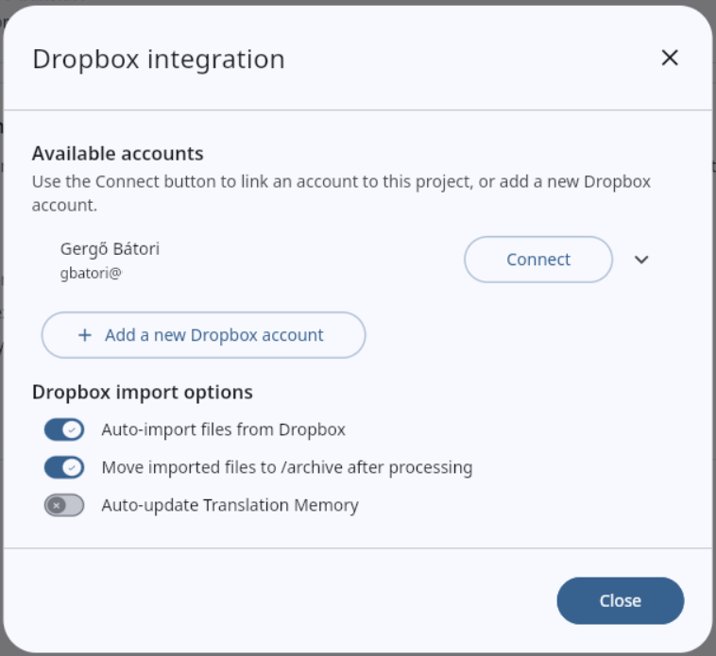Viewport: 716px width, 656px height.
Task: Turn off Auto-import files from Dropbox toggle
Action: pos(64,429)
